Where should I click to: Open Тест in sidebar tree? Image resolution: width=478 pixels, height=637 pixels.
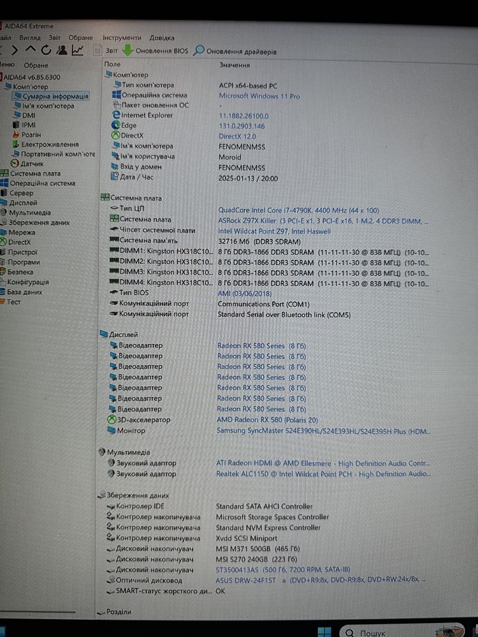click(11, 302)
